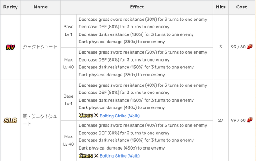The height and width of the screenshot is (161, 256).
Task: Click dark resistance (130%) in SLB Base Lv 1
Action: [x=136, y=100]
